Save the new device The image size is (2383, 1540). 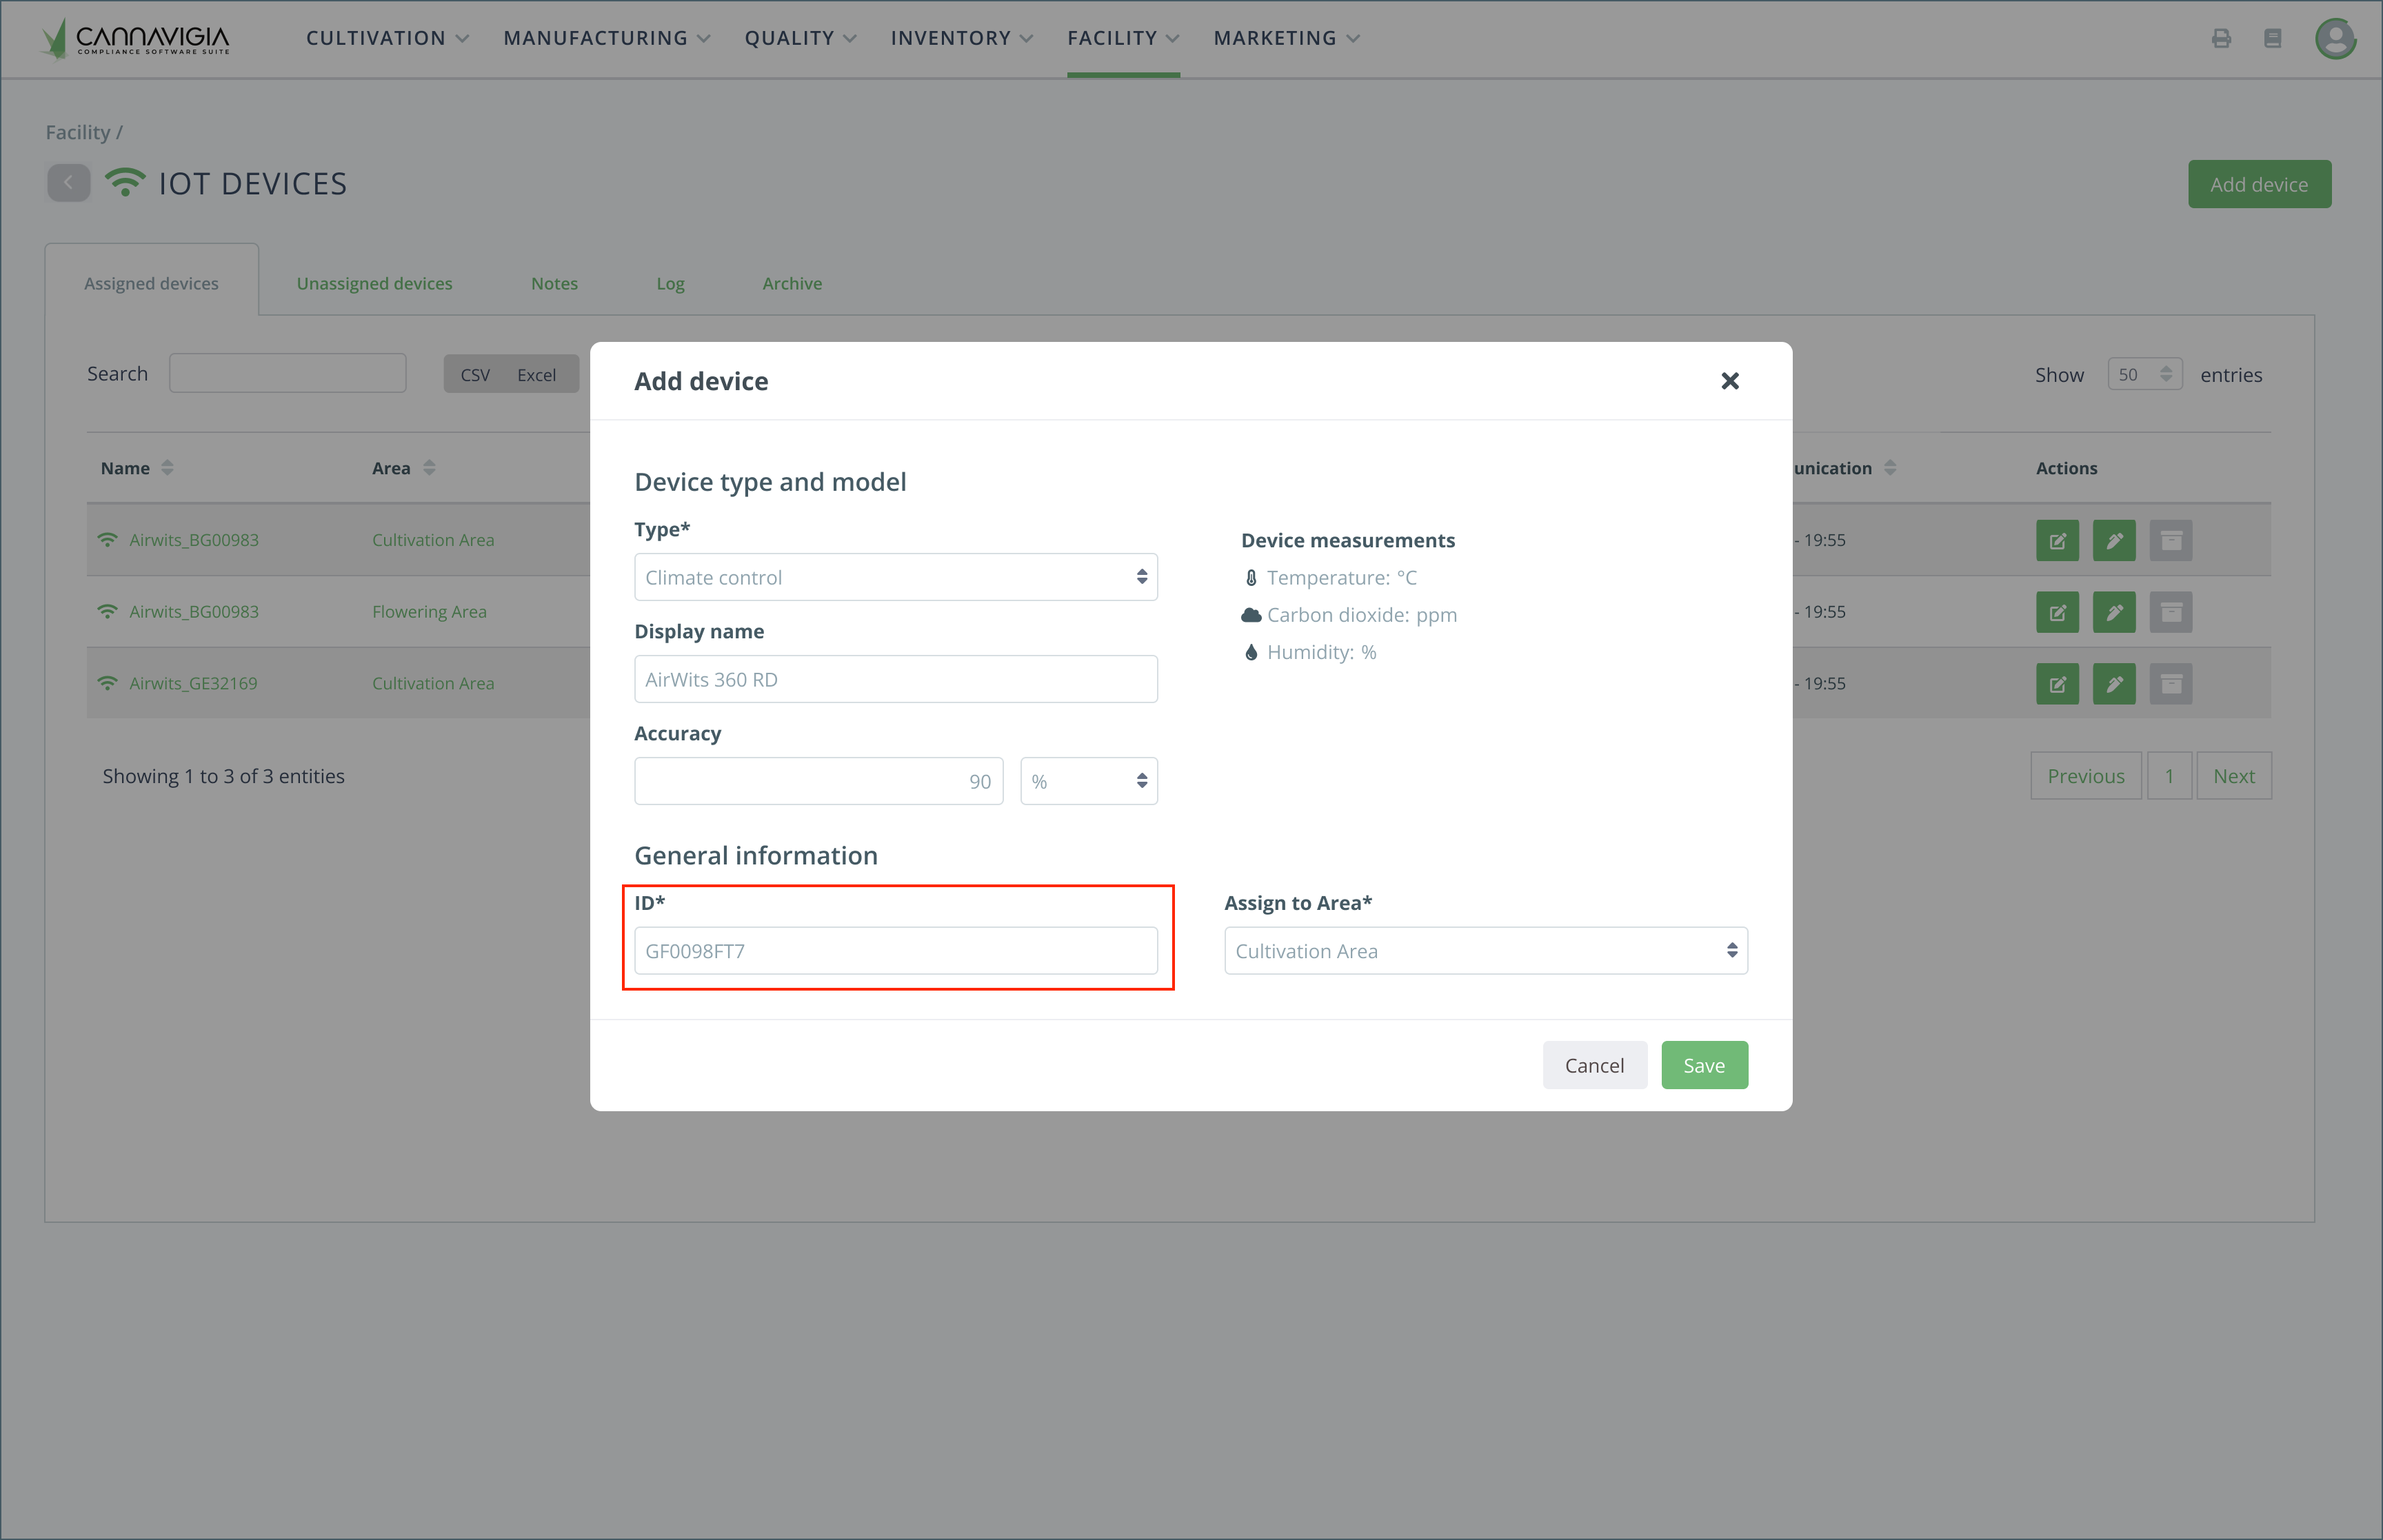pyautogui.click(x=1704, y=1065)
